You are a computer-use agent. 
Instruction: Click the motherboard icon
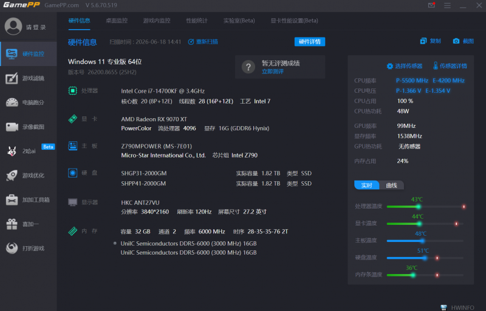pos(72,145)
